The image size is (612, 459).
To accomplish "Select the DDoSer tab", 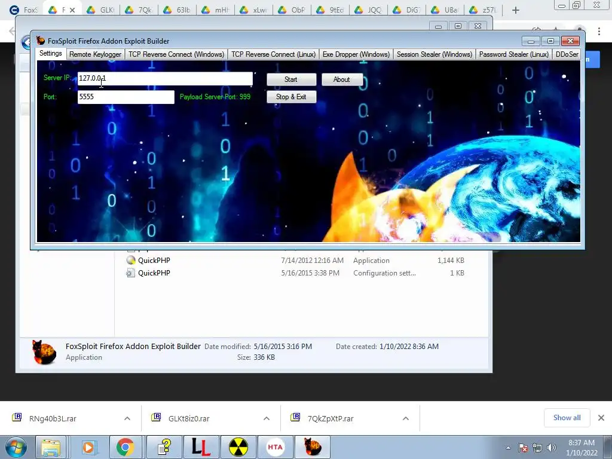I will click(x=567, y=54).
